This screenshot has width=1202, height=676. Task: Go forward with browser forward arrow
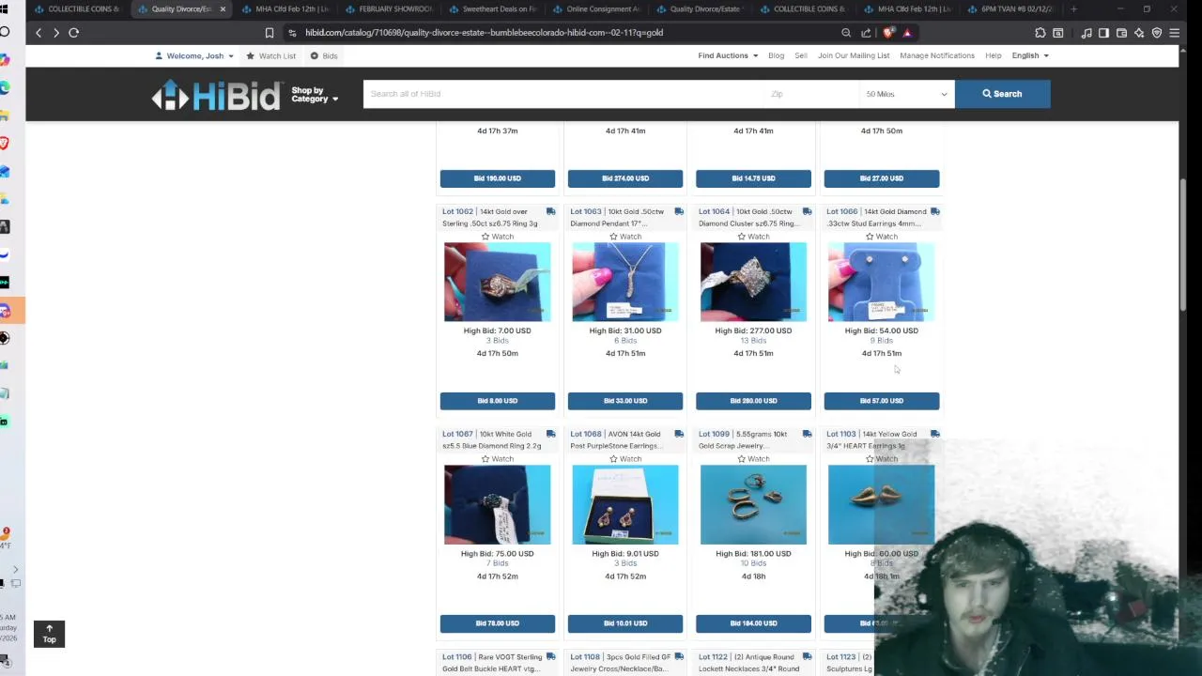55,33
